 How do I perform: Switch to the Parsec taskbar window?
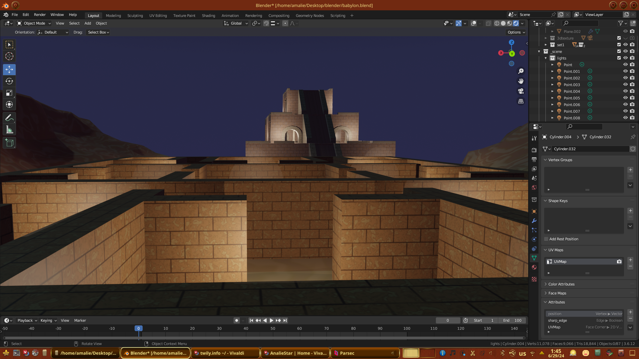[347, 353]
